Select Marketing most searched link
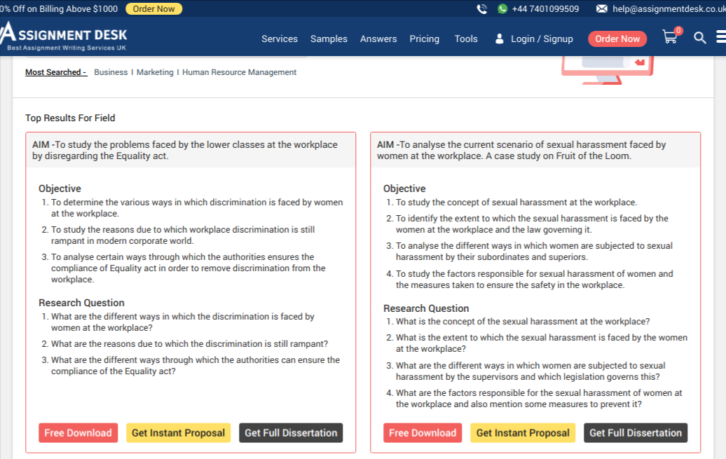 coord(155,72)
